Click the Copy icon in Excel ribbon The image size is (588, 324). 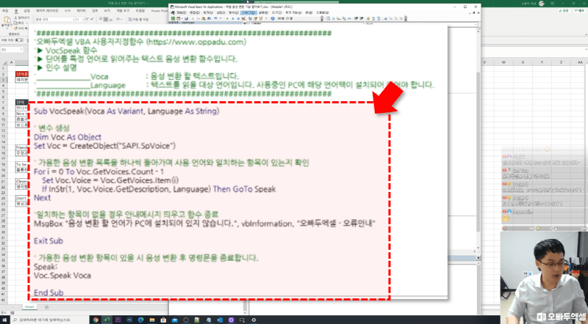(15, 23)
